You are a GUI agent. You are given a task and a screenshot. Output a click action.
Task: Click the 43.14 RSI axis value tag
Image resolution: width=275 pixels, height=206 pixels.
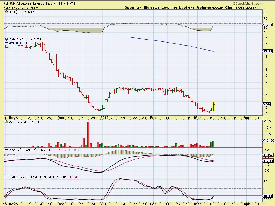point(268,25)
